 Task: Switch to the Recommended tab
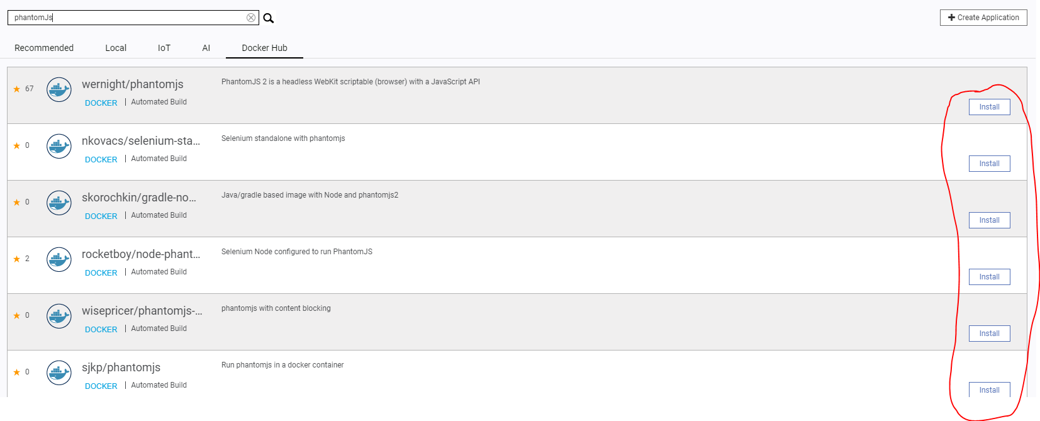pyautogui.click(x=44, y=48)
